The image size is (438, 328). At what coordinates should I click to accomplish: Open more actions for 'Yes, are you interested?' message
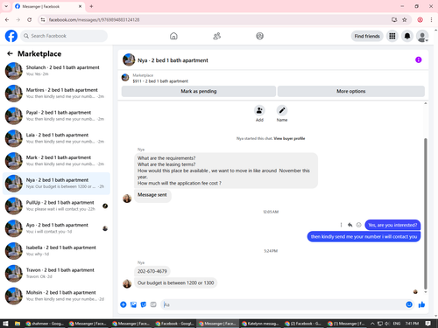tap(341, 225)
